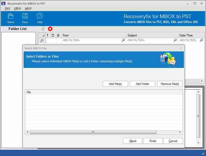Click the search icon in Date/Time filter
The image size is (206, 156).
point(201,40)
